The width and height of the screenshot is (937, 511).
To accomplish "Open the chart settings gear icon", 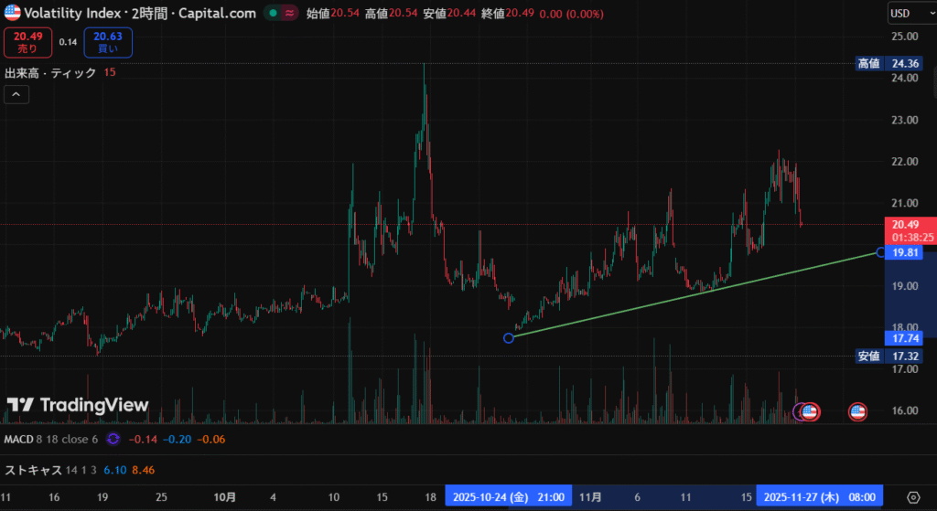I will click(x=912, y=497).
